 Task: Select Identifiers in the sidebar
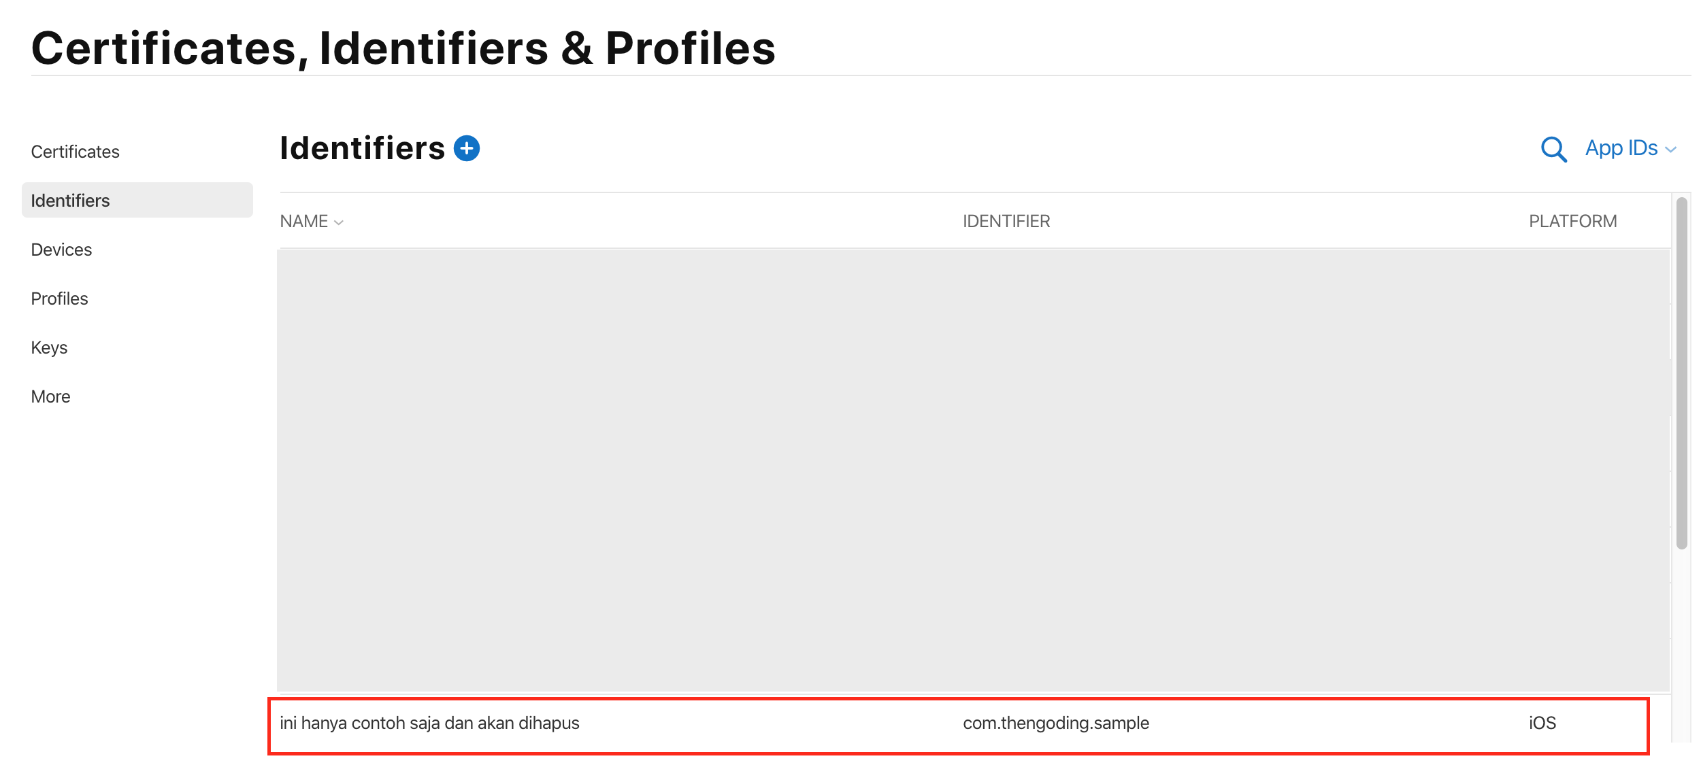[70, 201]
